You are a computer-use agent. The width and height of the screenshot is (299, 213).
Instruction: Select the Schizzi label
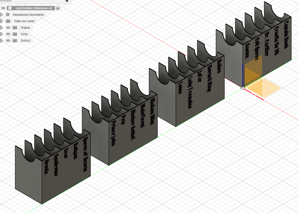point(26,41)
